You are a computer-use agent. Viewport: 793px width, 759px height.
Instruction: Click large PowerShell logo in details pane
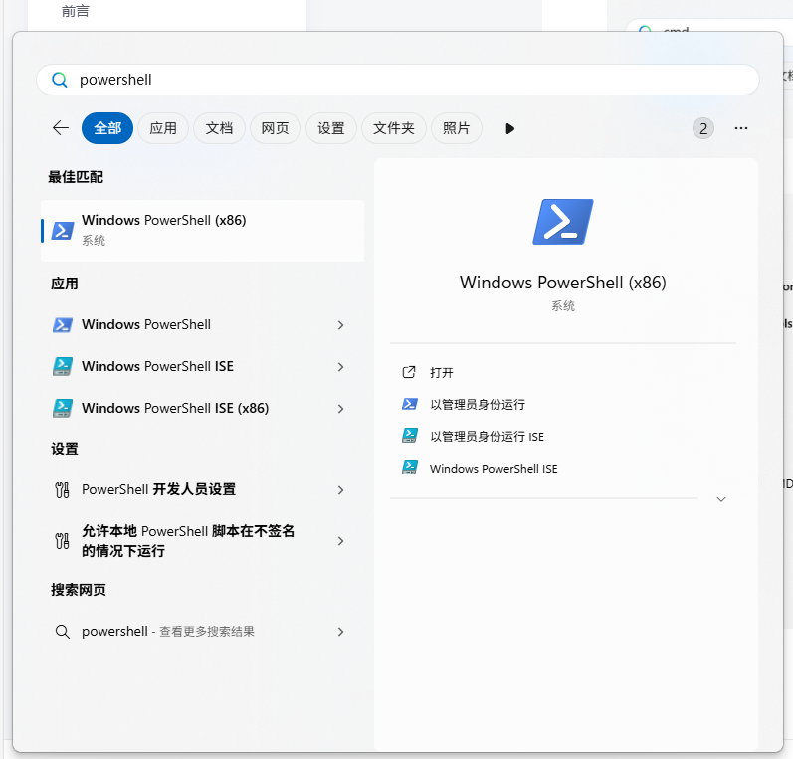coord(563,222)
